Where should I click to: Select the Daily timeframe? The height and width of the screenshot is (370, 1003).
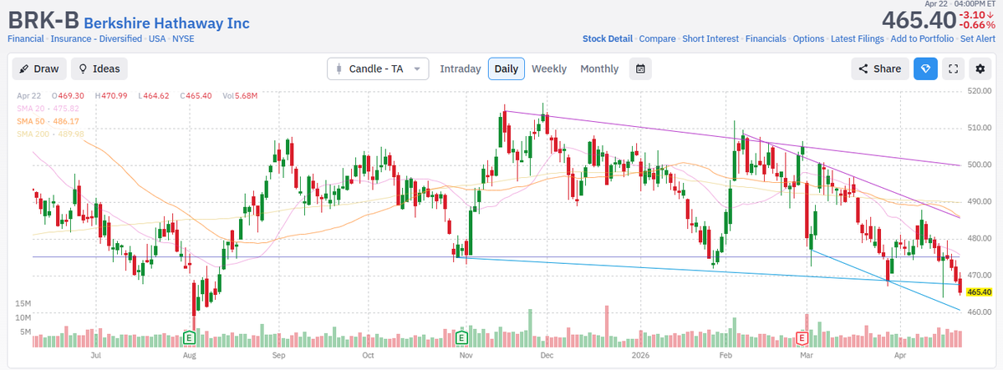tap(507, 68)
